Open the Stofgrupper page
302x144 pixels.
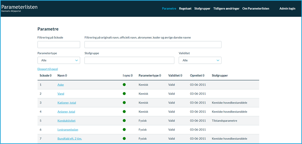point(202,9)
